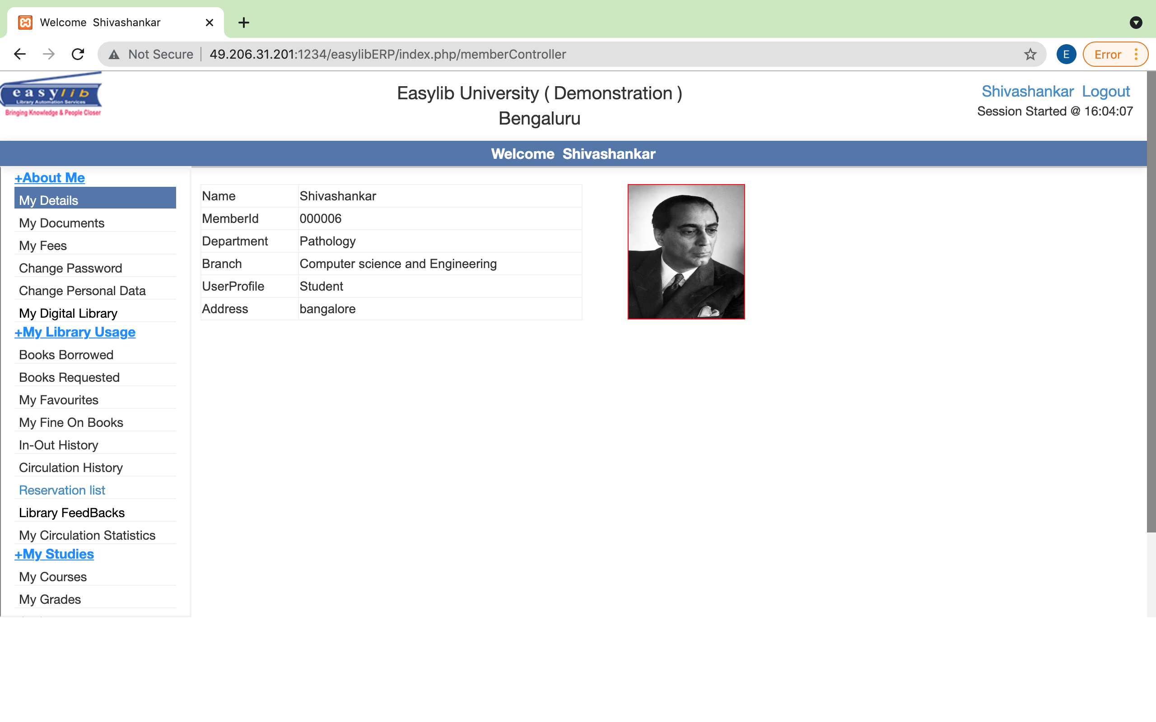The image size is (1156, 722).
Task: Expand the My Library Usage section
Action: [75, 332]
